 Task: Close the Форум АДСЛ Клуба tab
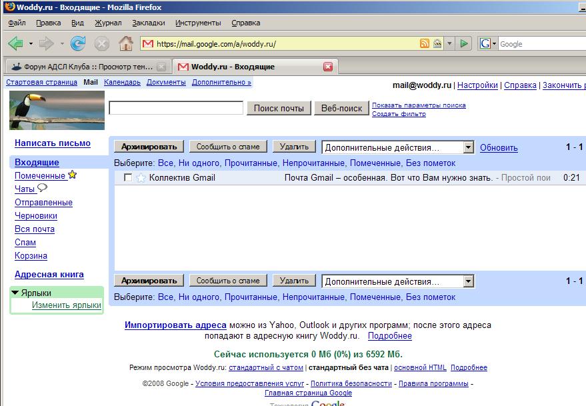[161, 67]
